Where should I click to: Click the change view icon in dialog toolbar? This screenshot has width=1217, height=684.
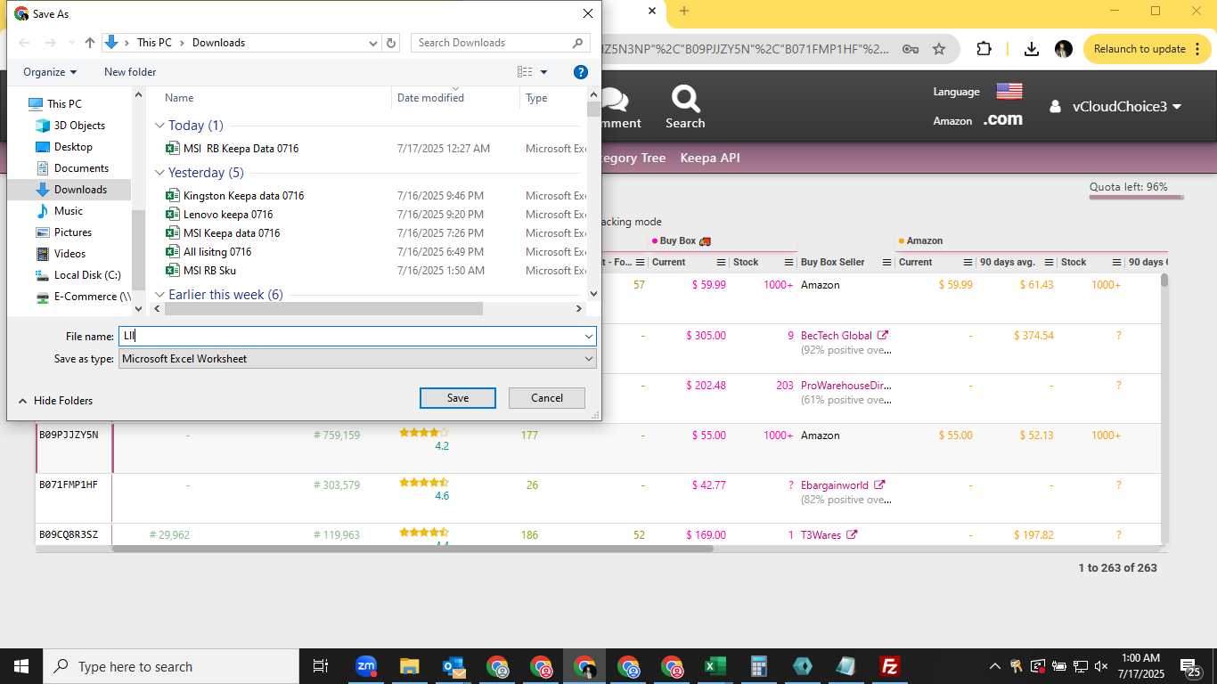525,72
